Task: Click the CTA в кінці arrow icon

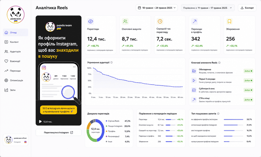Action: (x=194, y=100)
